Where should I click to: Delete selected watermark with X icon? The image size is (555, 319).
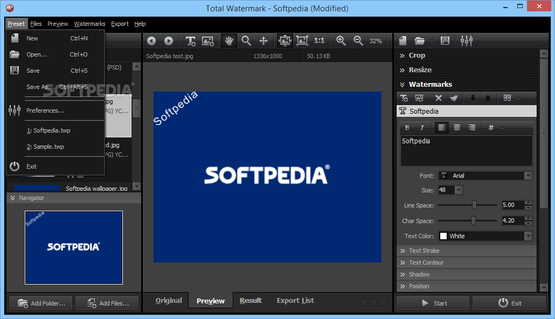pos(438,98)
